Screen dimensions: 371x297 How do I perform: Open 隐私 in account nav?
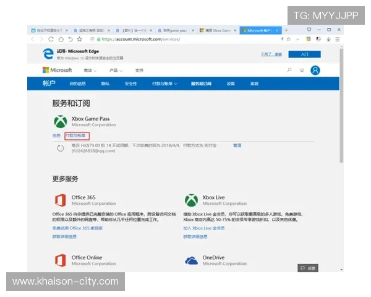click(105, 84)
